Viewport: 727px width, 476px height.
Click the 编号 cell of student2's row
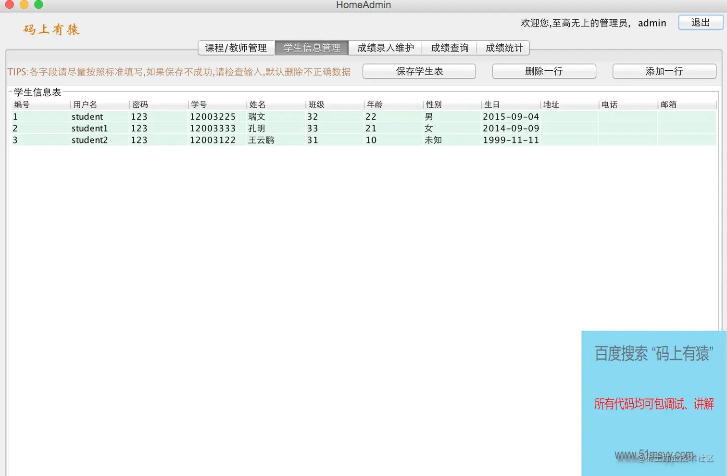pyautogui.click(x=40, y=140)
